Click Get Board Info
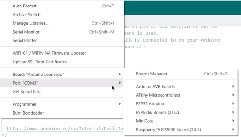241x137 pixels. [x=27, y=92]
